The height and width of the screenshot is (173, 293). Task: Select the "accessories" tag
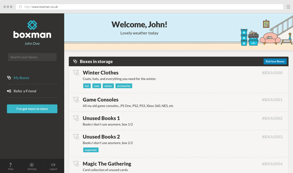pos(124,86)
